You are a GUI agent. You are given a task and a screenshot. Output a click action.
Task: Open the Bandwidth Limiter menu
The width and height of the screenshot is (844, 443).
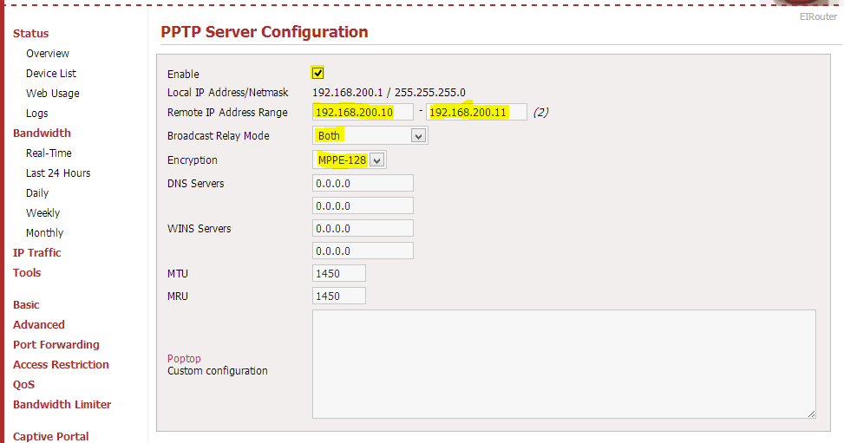pos(62,404)
